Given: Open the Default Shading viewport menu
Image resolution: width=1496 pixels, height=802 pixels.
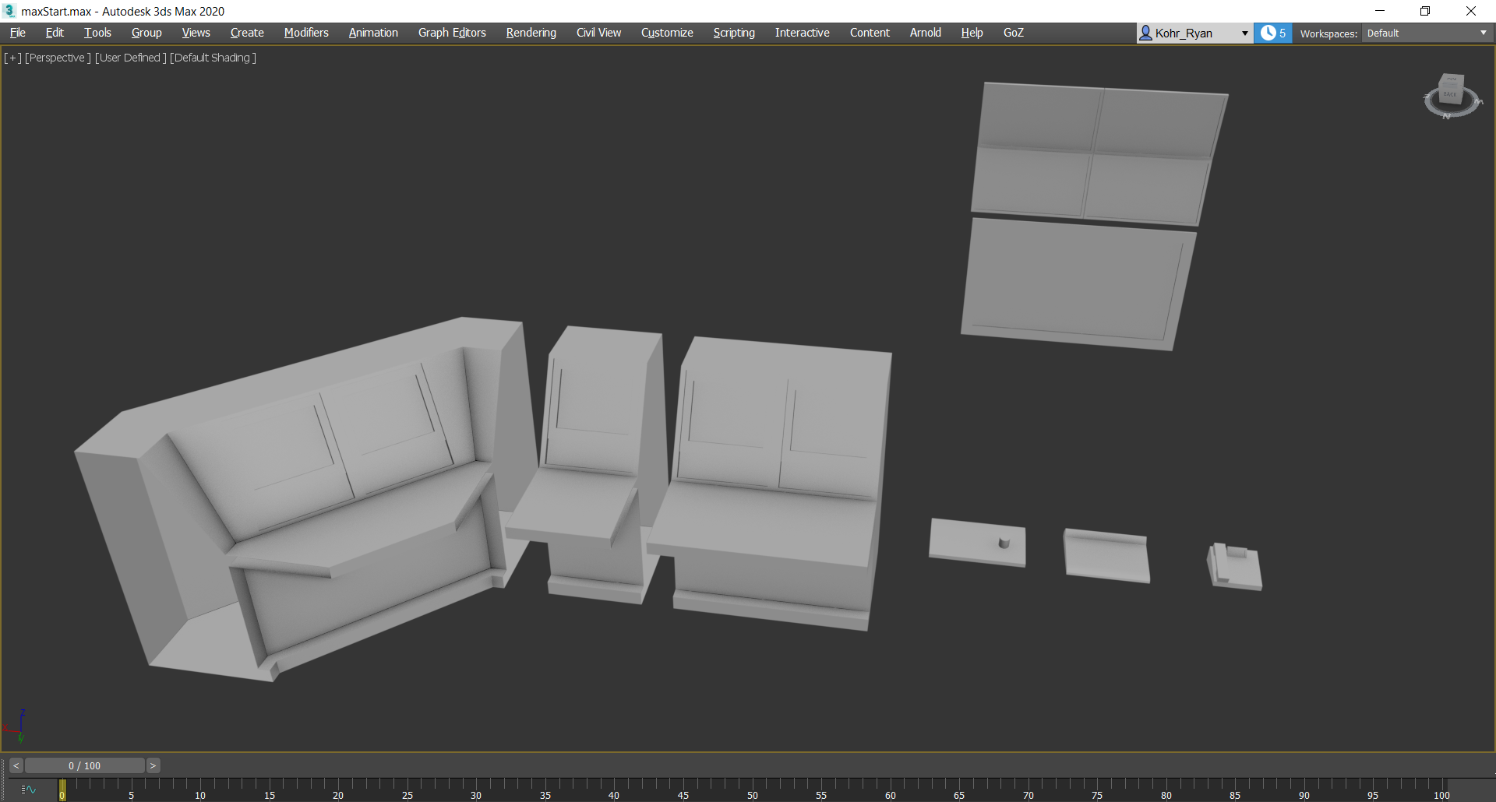Looking at the screenshot, I should [x=213, y=58].
